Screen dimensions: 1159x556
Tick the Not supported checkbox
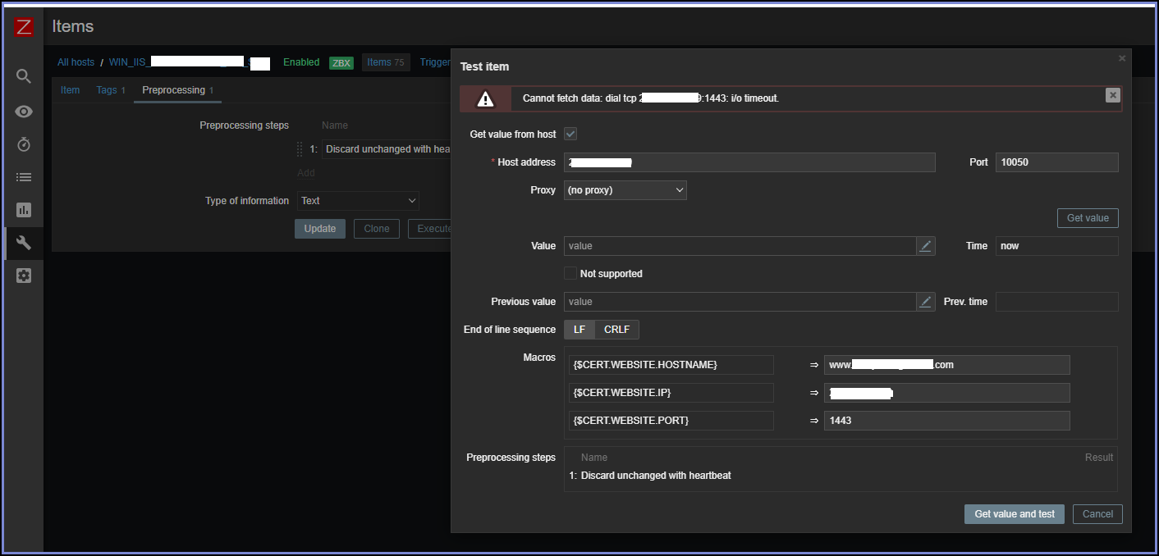point(570,274)
